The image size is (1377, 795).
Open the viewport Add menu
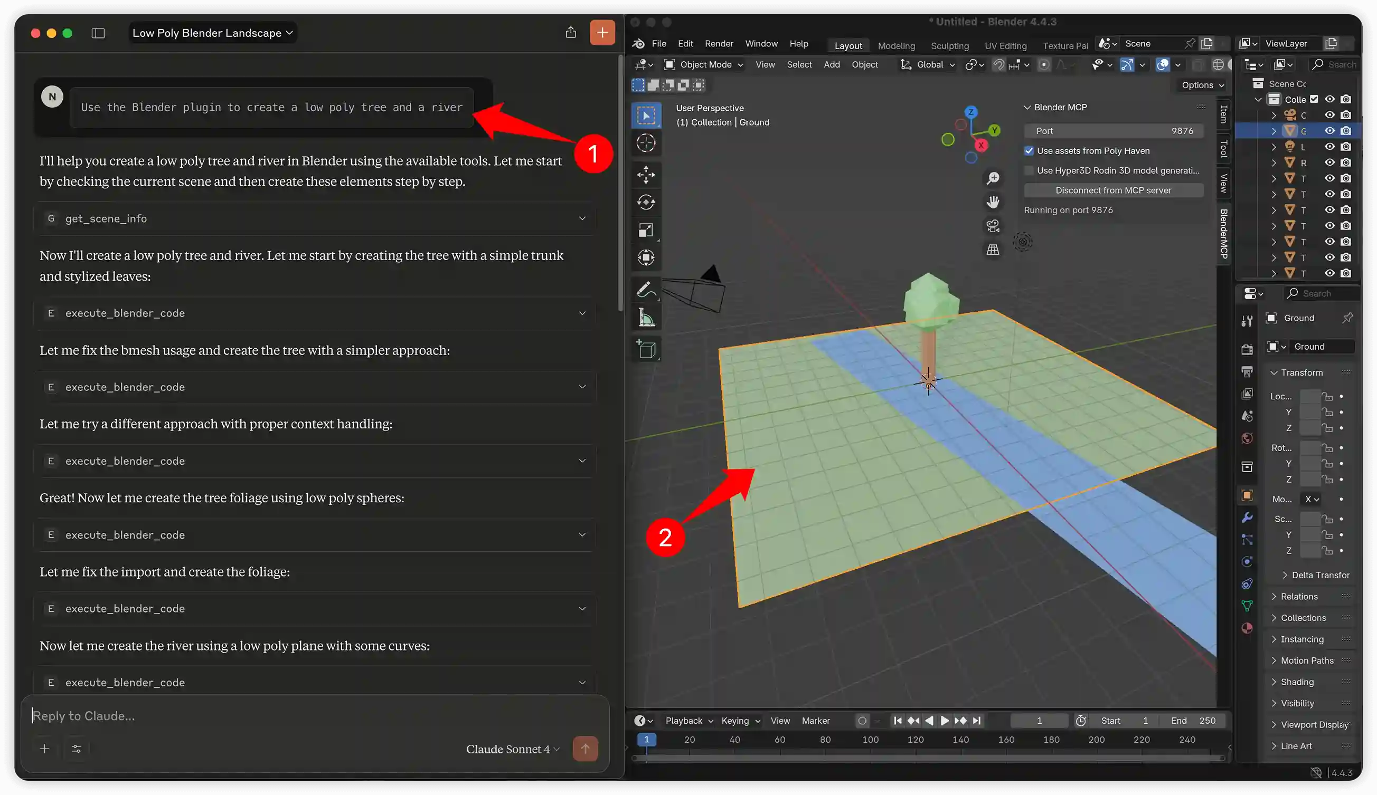tap(832, 64)
